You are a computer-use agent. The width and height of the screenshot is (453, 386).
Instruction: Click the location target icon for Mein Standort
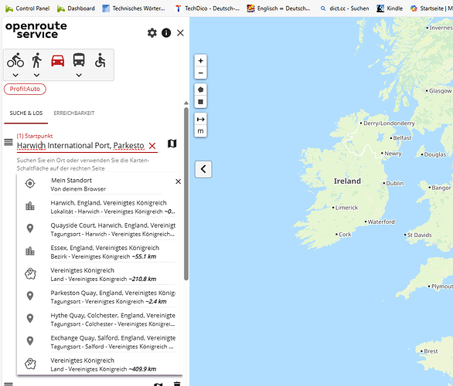click(x=30, y=184)
